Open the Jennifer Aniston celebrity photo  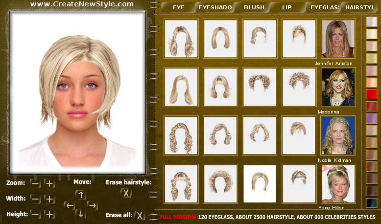tap(338, 39)
